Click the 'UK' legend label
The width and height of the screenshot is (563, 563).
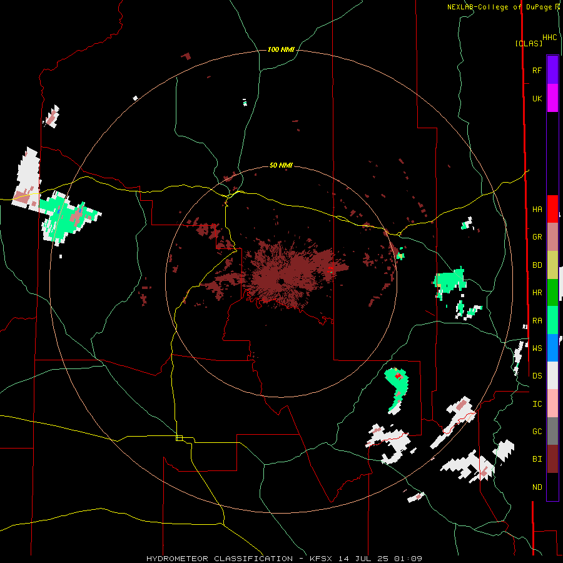click(x=537, y=99)
